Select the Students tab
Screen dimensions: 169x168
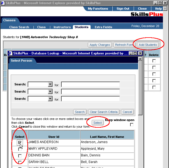click(x=81, y=27)
